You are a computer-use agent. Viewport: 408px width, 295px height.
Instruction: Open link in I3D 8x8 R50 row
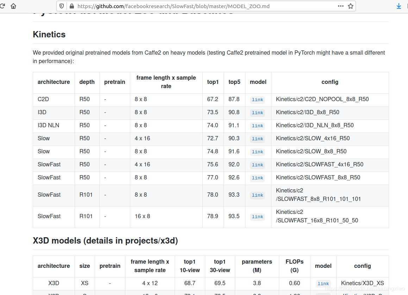click(257, 113)
